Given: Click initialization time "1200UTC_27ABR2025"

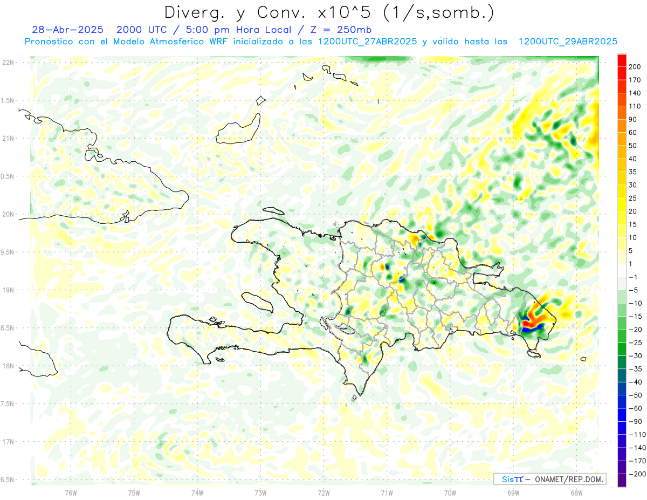Looking at the screenshot, I should 367,42.
